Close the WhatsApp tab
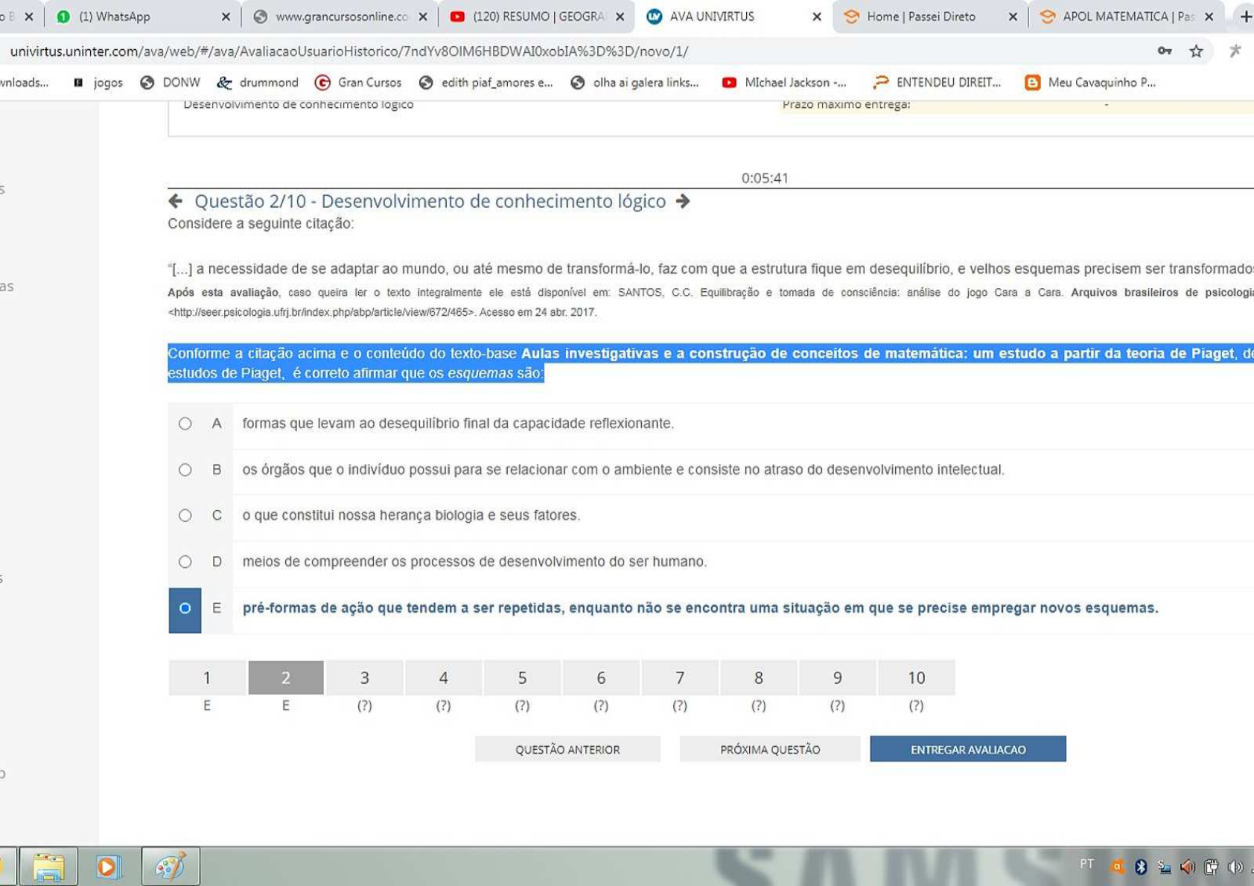Screen dimensions: 1254x886 226,16
